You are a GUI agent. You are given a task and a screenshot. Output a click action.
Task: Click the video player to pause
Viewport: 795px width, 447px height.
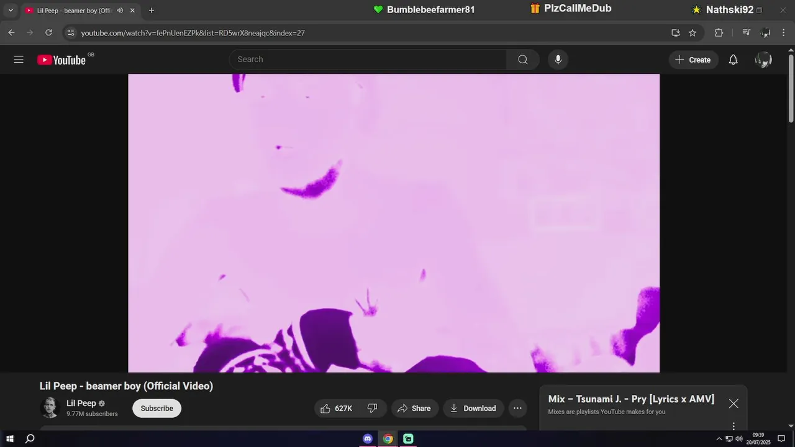coord(394,223)
